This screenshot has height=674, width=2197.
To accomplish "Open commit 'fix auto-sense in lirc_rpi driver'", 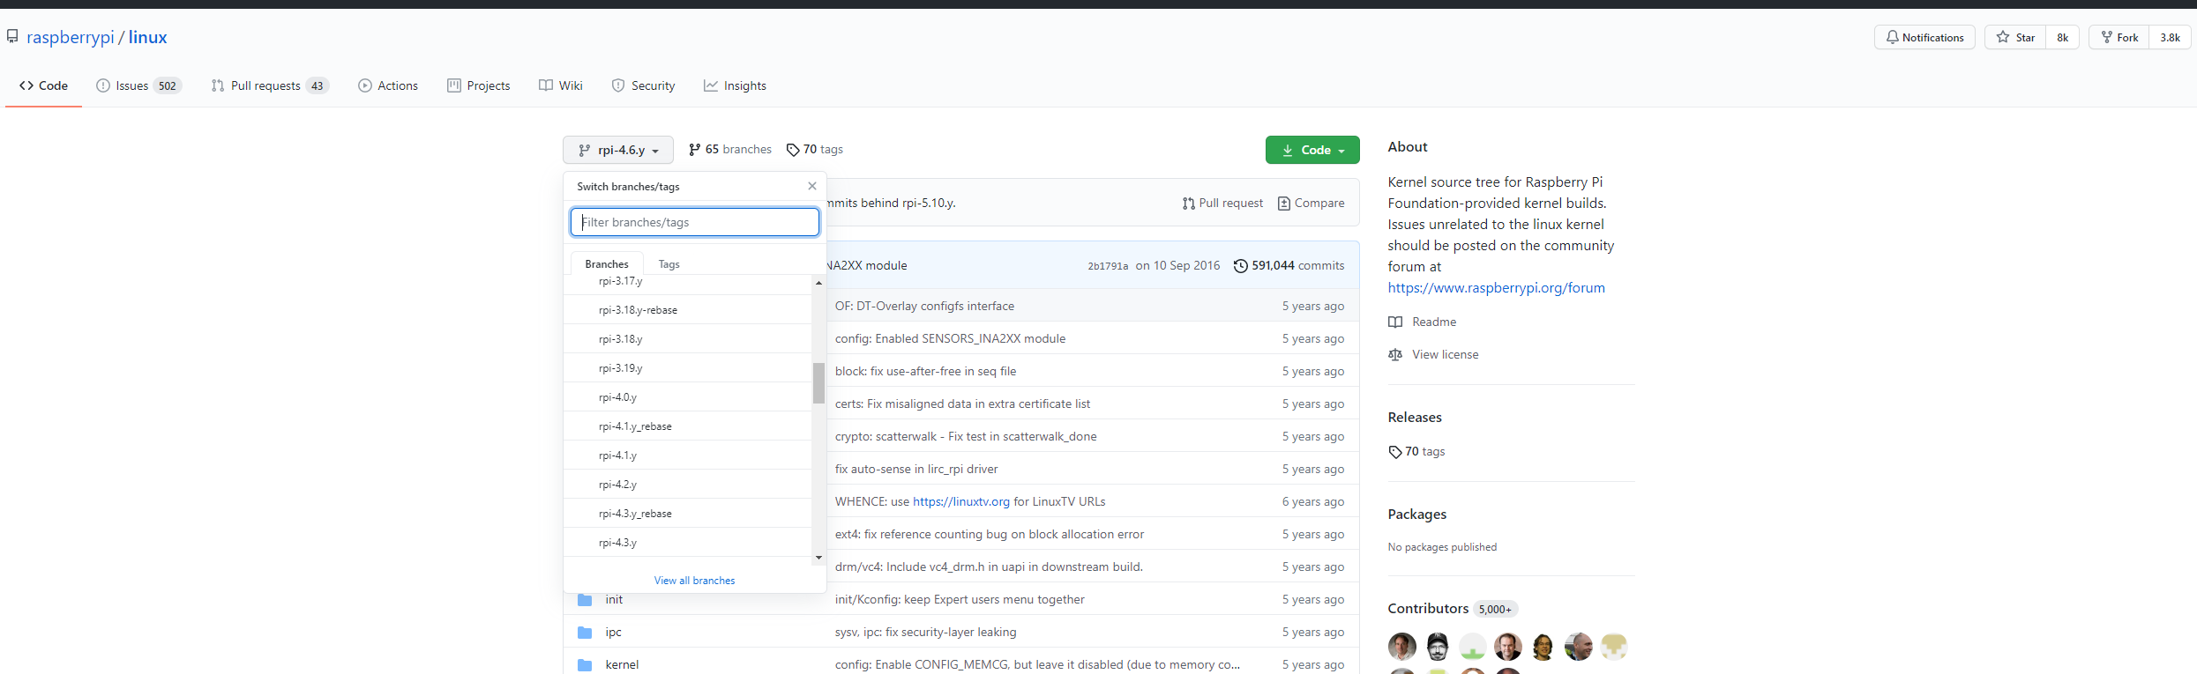I will pos(916,469).
